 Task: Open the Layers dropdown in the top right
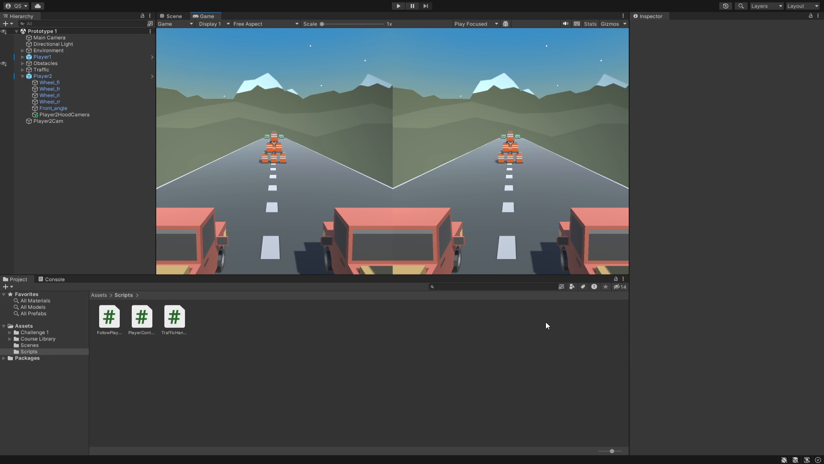(x=766, y=6)
